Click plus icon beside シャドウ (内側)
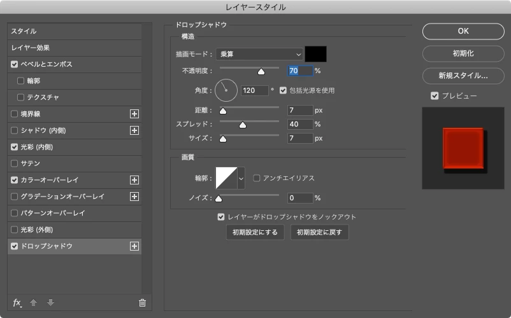 134,130
